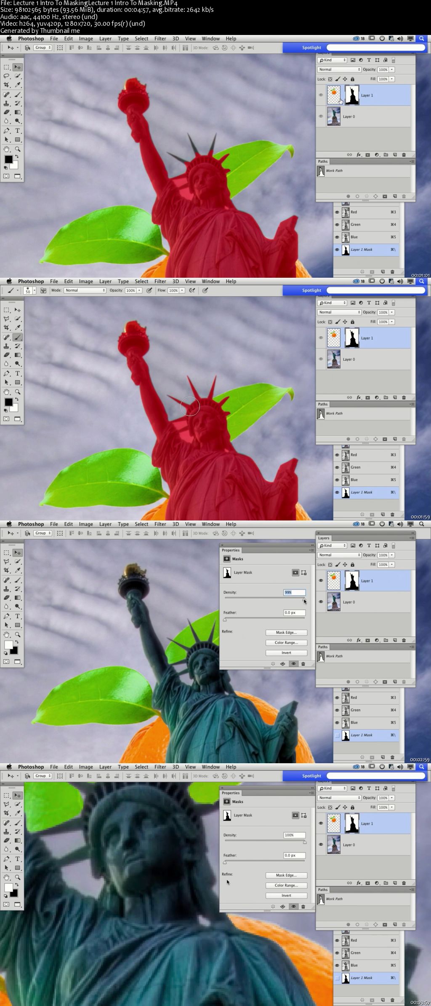The image size is (431, 1006).
Task: Click Invert in the Density 100% Properties panel
Action: (x=286, y=896)
